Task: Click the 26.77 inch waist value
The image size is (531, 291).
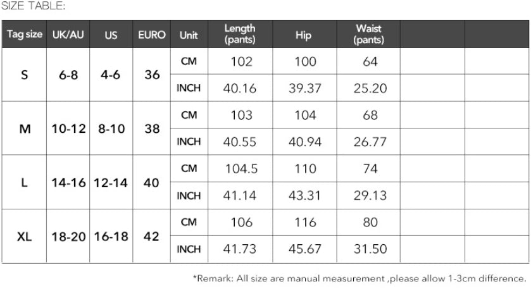Action: tap(370, 142)
